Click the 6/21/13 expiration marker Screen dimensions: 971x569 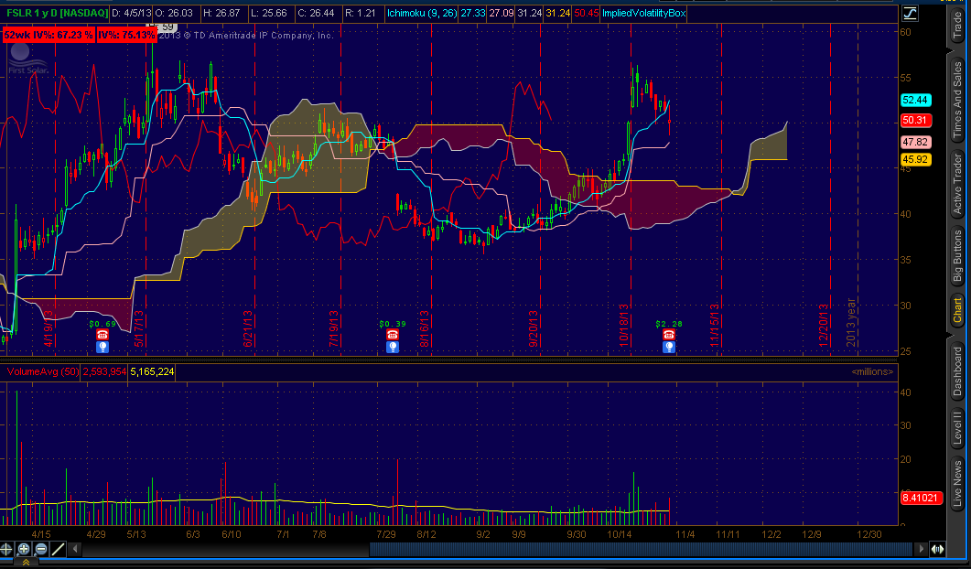pyautogui.click(x=248, y=328)
